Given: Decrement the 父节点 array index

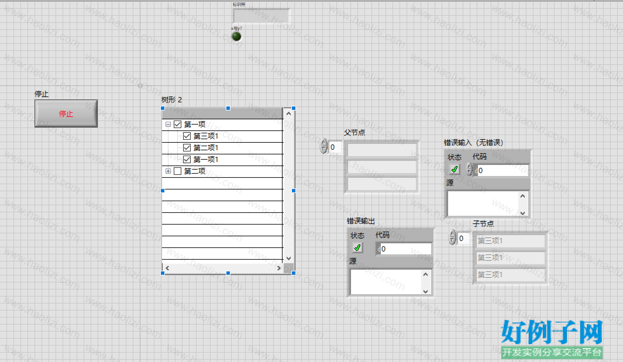Looking at the screenshot, I should pyautogui.click(x=323, y=149).
